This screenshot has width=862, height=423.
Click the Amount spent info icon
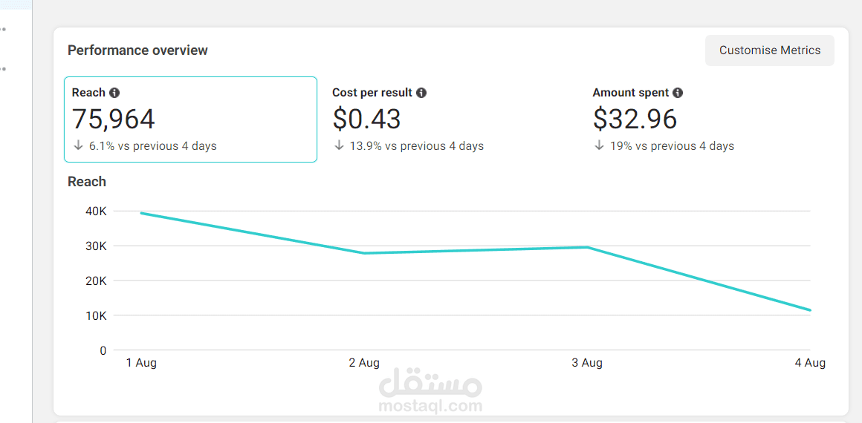[x=678, y=93]
